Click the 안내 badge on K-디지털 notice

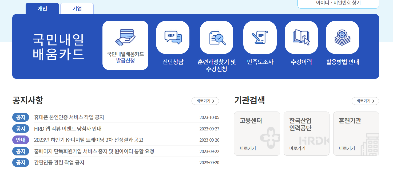(x=21, y=140)
